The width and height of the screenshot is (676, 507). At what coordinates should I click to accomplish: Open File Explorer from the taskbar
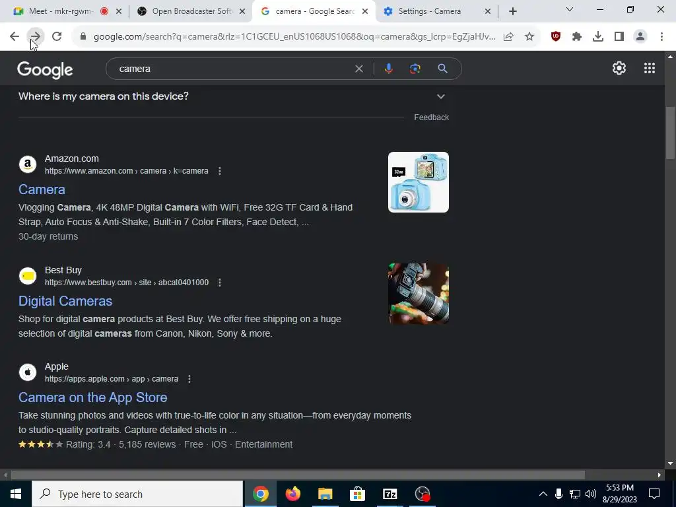click(325, 494)
